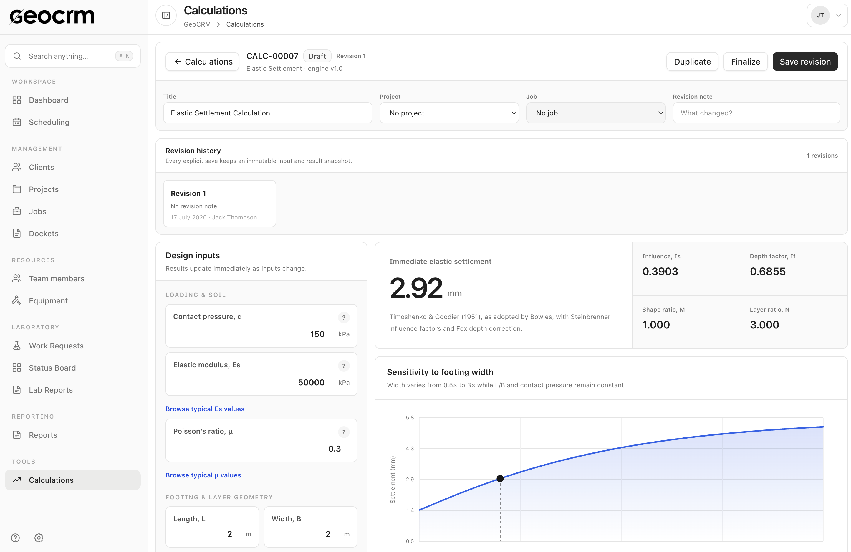Click the GeoCRM breadcrumb link
The width and height of the screenshot is (851, 552).
click(197, 24)
